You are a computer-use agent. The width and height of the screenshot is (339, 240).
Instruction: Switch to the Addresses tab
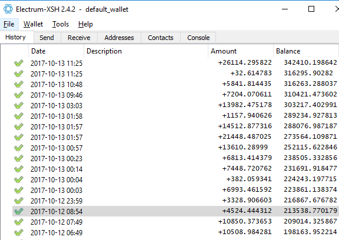(x=119, y=38)
